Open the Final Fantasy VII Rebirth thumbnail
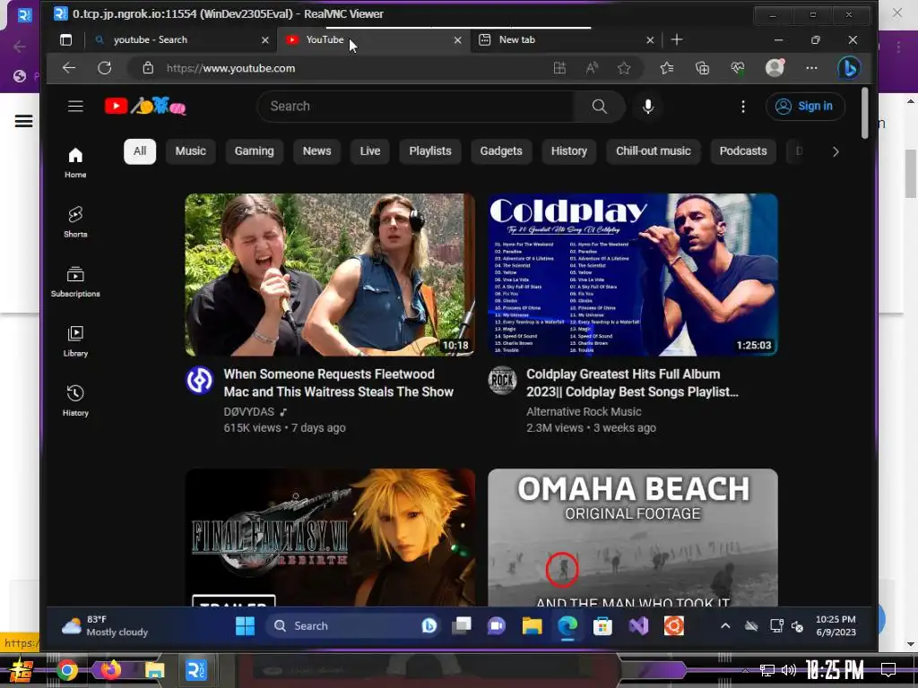The height and width of the screenshot is (688, 918). 330,537
